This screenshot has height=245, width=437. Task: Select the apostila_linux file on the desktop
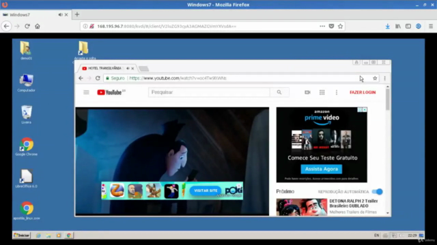(26, 210)
